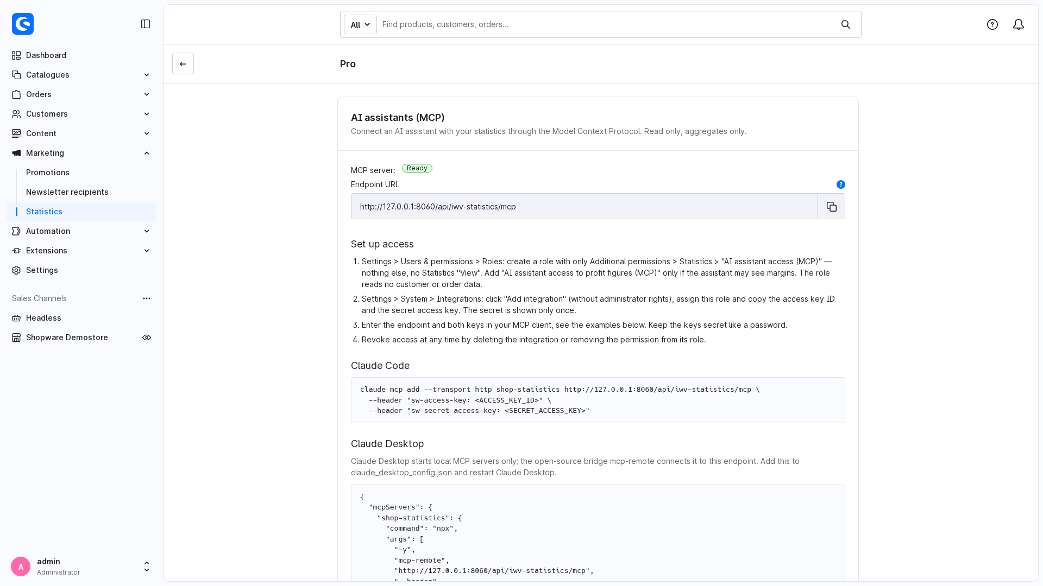Expand the Extensions menu chevron
Viewport: 1043px width, 586px height.
147,251
